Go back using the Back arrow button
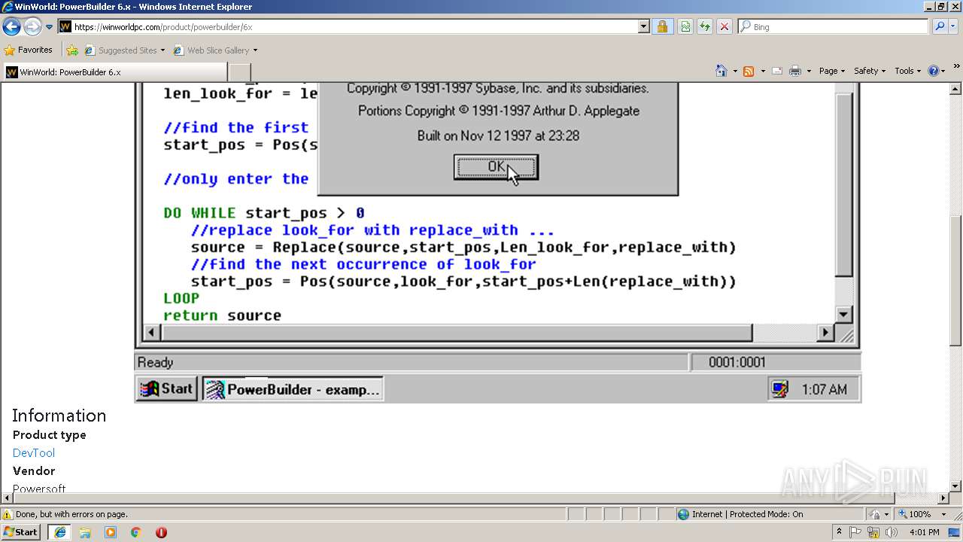Image resolution: width=963 pixels, height=542 pixels. (x=11, y=27)
